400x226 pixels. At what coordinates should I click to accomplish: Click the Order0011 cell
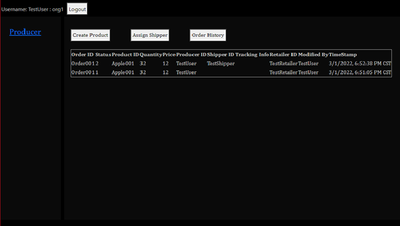click(x=85, y=72)
